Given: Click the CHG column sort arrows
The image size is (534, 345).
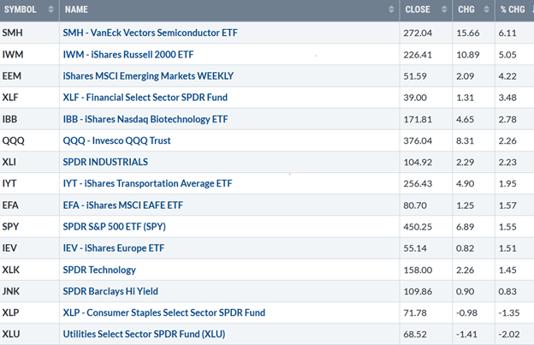Looking at the screenshot, I should 485,10.
